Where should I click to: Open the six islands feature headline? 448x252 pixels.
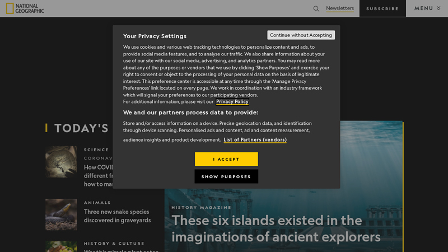coord(276,228)
